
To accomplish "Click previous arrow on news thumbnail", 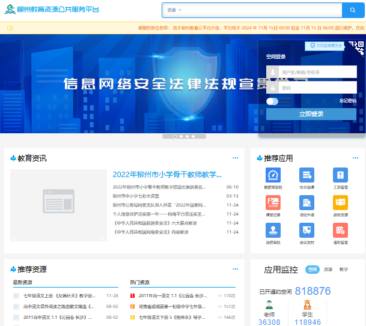I will [14, 238].
